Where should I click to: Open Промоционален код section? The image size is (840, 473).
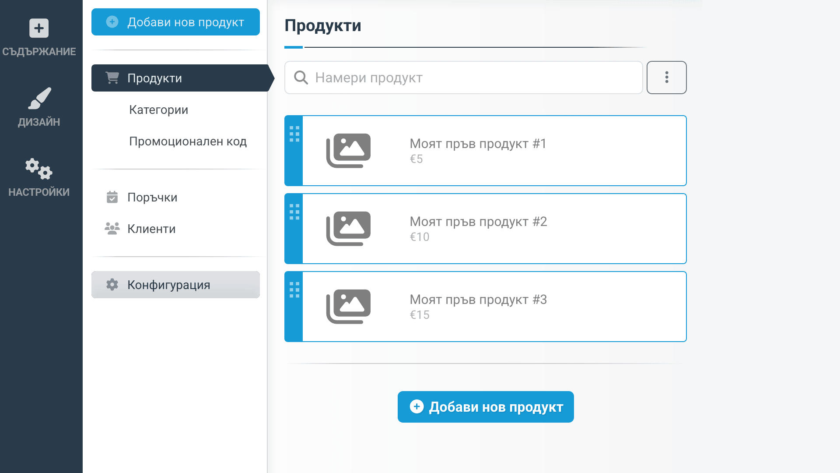(188, 141)
